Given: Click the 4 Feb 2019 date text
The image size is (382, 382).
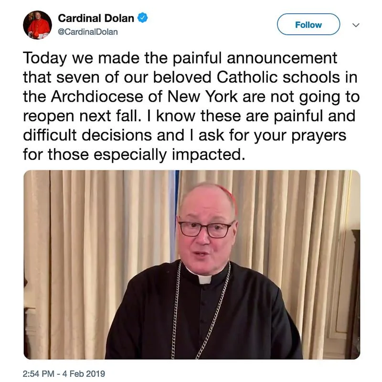Looking at the screenshot, I should (x=84, y=374).
